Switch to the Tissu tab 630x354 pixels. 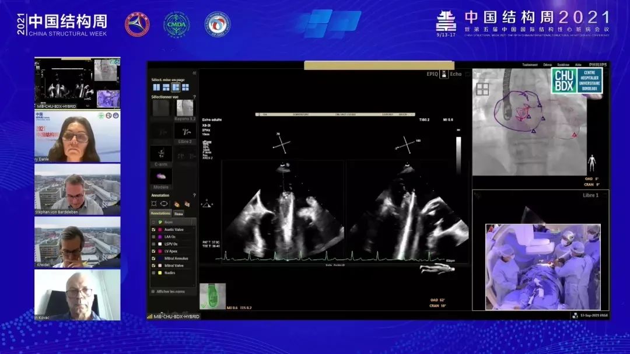[x=178, y=213]
